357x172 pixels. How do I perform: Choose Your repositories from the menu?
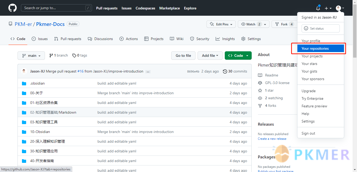click(x=321, y=48)
